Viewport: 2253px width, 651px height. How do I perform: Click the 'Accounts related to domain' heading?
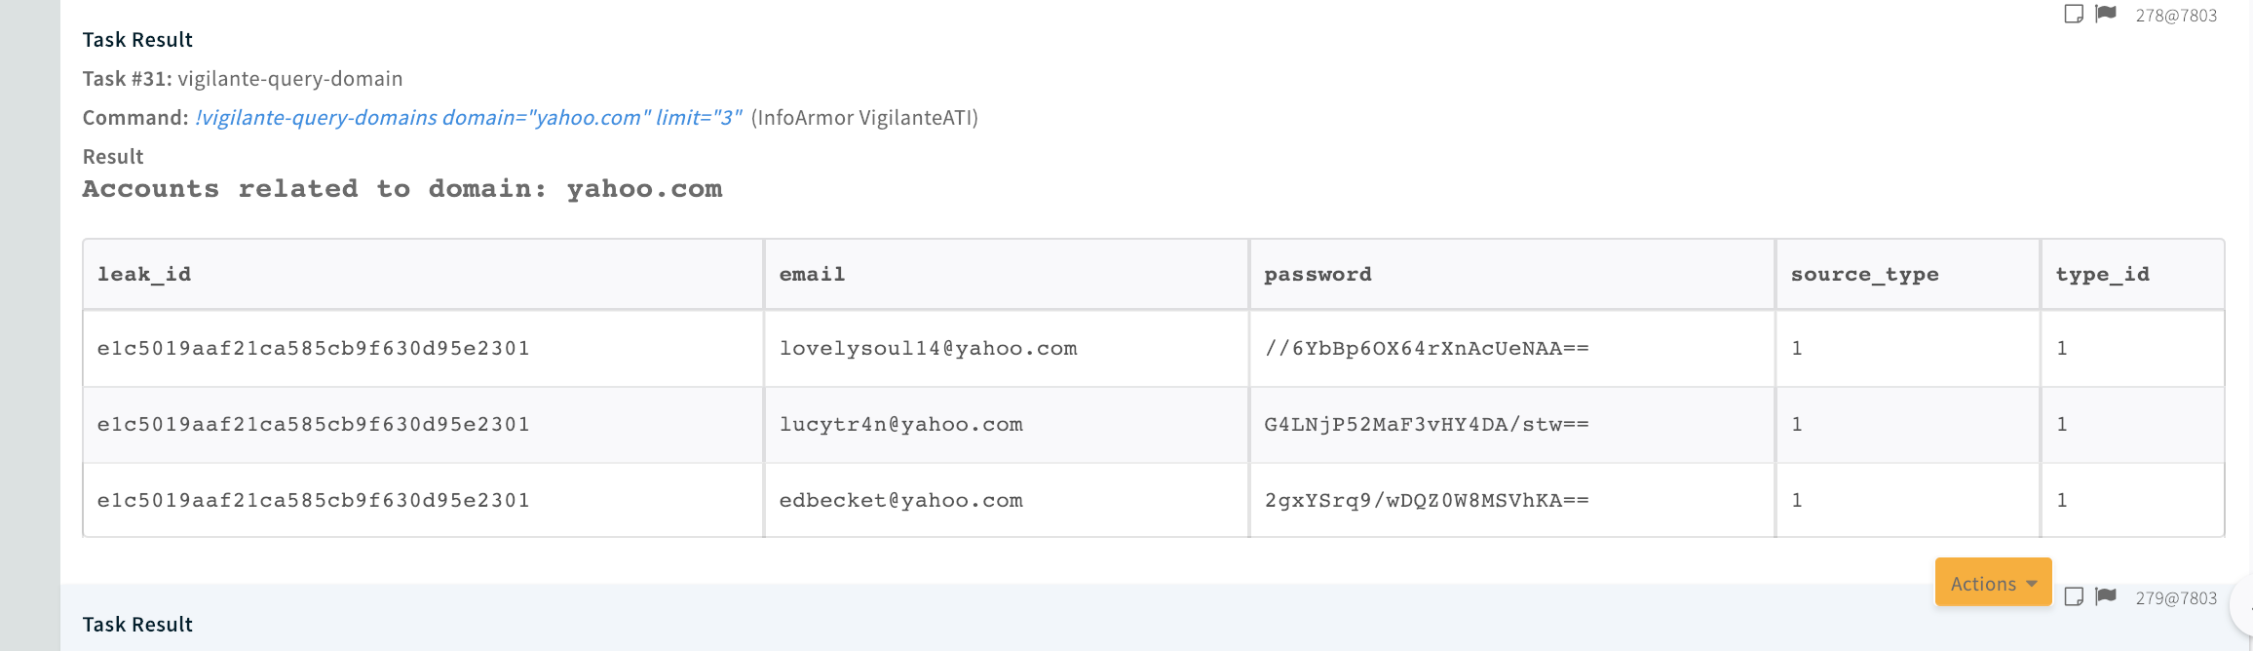[401, 189]
